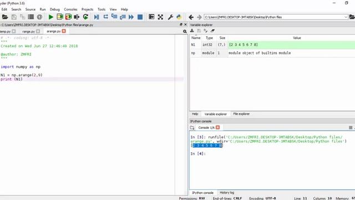Start debugging with the Debug file icon
The width and height of the screenshot is (355, 200).
[97, 17]
